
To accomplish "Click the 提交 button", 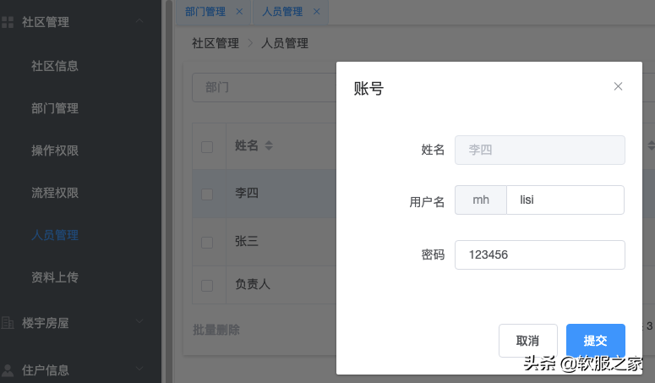I will click(596, 341).
